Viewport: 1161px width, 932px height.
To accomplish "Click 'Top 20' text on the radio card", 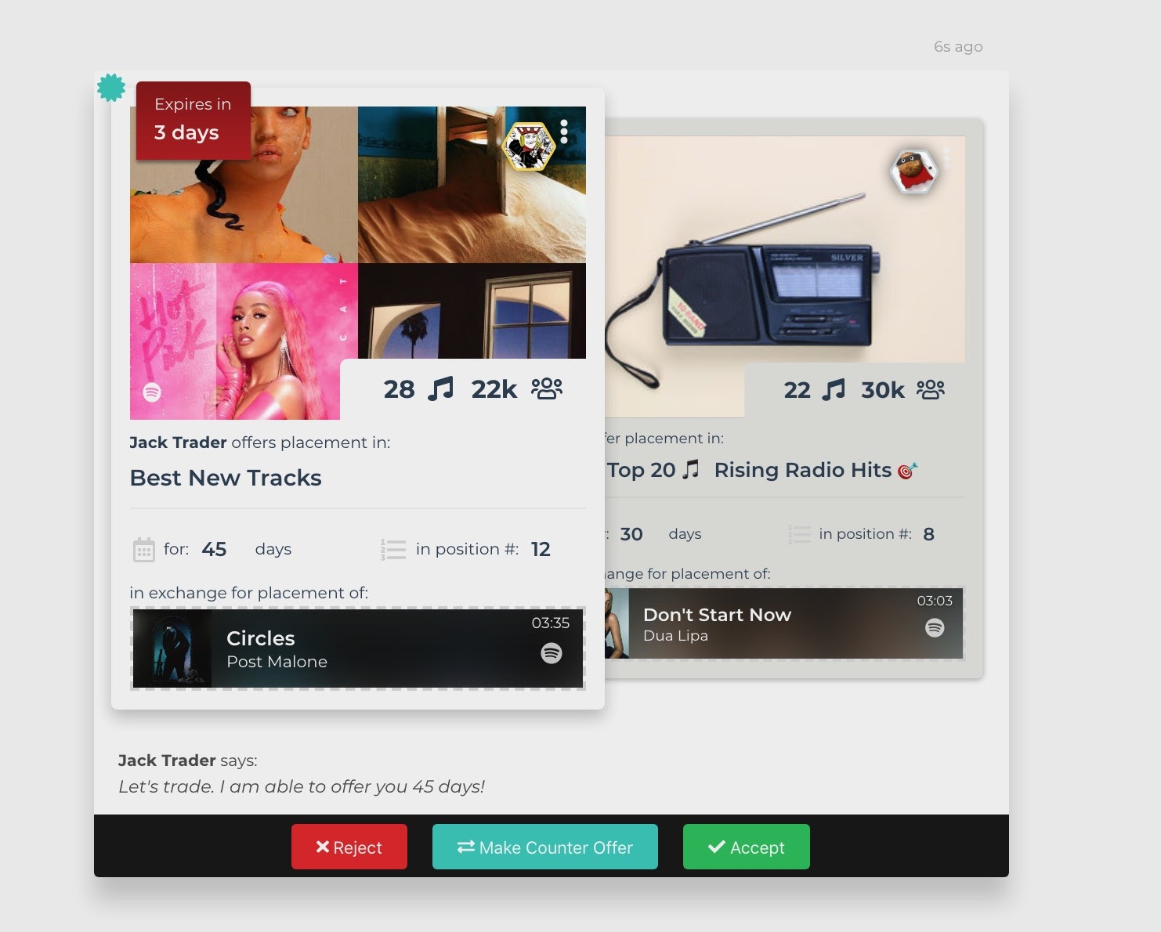I will point(641,470).
